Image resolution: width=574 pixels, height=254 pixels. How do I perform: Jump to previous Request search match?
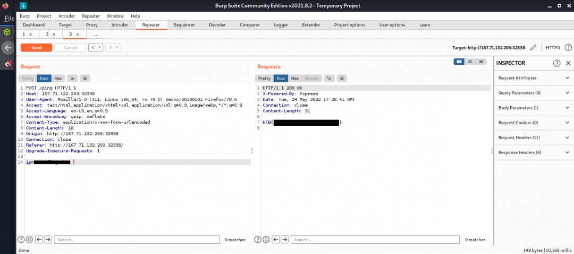(39, 240)
